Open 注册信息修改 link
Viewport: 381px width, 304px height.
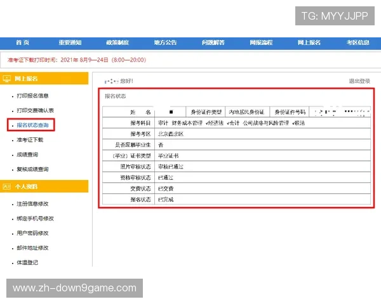(32, 204)
